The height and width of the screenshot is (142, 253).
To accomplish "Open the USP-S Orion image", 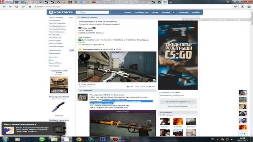I will [x=123, y=123].
